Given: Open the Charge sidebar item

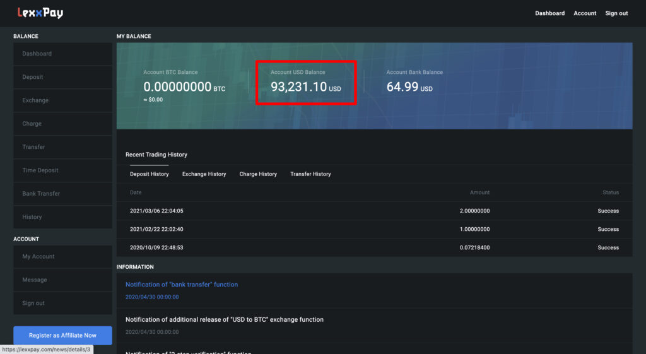Looking at the screenshot, I should (62, 124).
